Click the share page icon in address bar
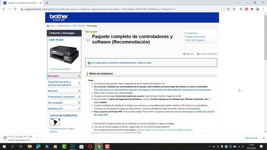The image size is (267, 150). click(228, 9)
